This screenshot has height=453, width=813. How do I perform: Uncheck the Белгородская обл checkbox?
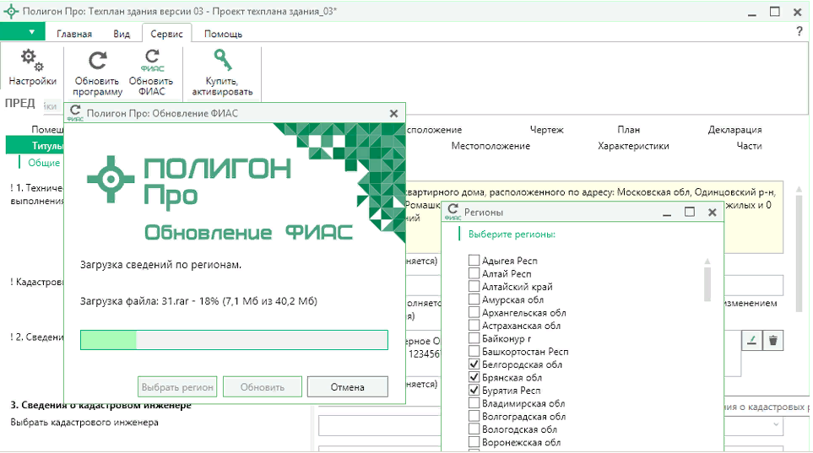474,364
